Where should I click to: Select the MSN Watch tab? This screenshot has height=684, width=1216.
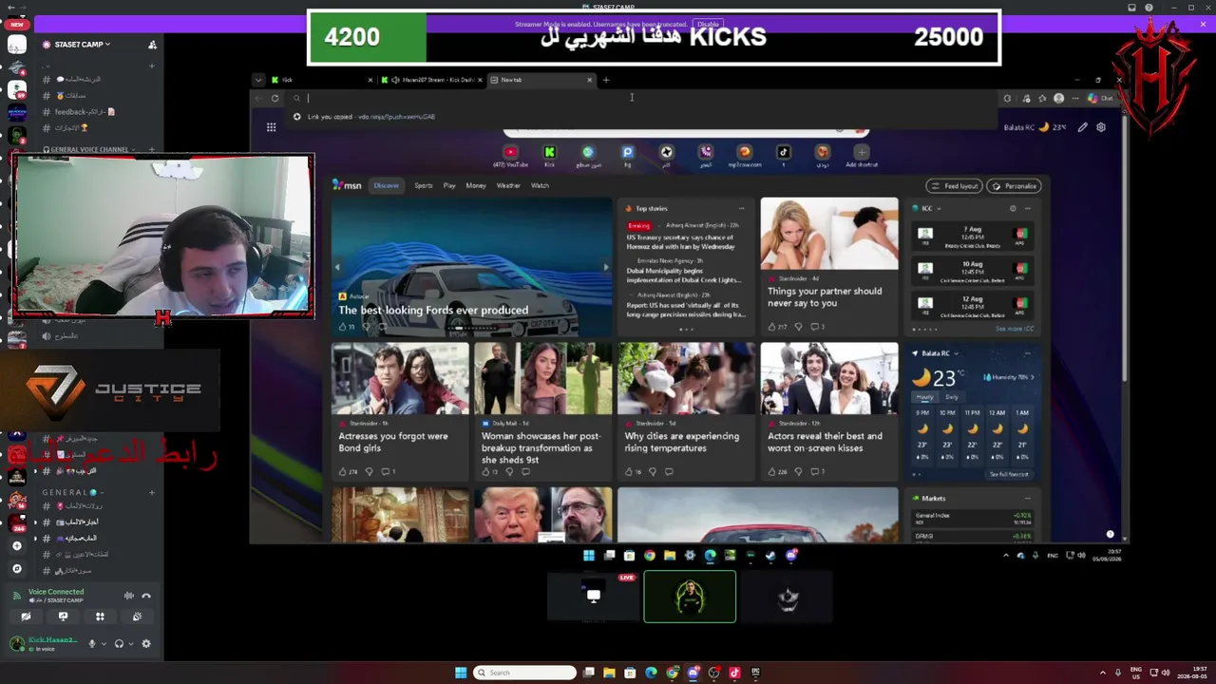[x=540, y=186]
